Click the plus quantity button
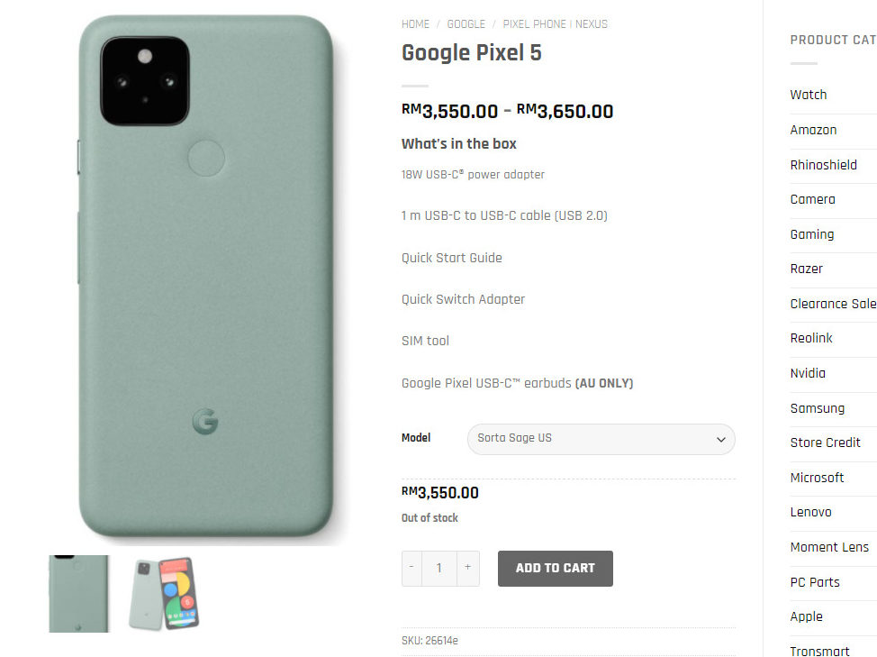The height and width of the screenshot is (657, 877). [467, 568]
